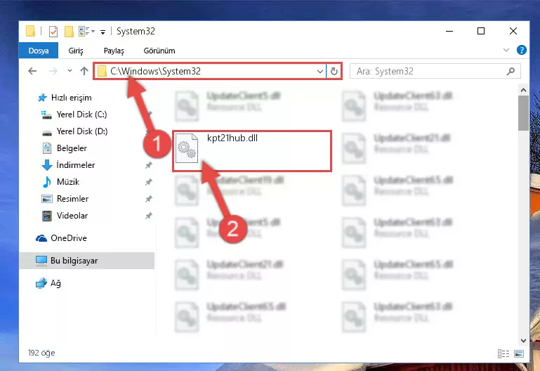
Task: Open Yerel Disk (D:) in sidebar
Action: (82, 131)
